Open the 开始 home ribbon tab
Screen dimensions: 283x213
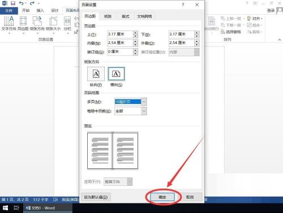pyautogui.click(x=26, y=11)
